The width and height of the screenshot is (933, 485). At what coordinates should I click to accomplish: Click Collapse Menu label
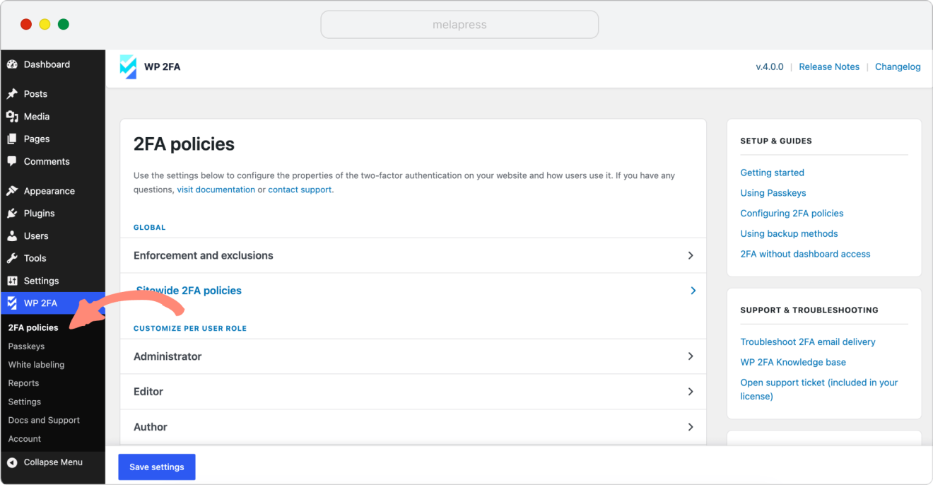pyautogui.click(x=53, y=462)
